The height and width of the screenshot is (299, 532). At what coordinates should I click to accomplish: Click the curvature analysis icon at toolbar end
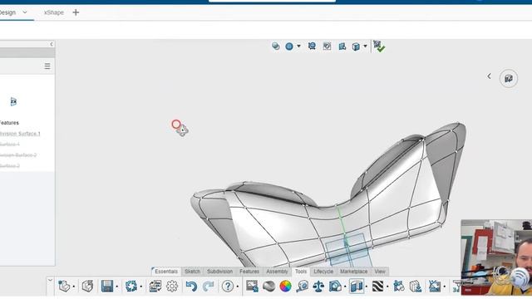435,287
